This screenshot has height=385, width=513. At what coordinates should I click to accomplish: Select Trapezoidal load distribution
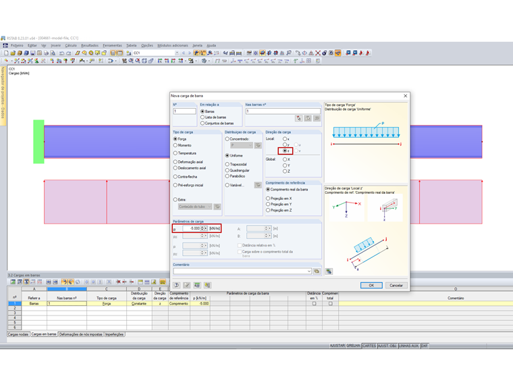point(227,164)
